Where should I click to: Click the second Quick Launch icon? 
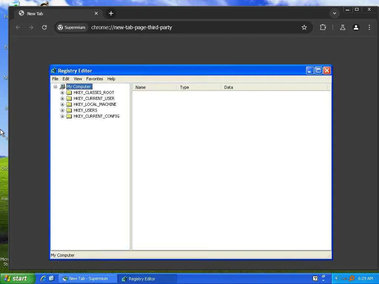(51, 278)
